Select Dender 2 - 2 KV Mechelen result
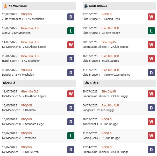The height and width of the screenshot is (156, 157). click(x=19, y=75)
